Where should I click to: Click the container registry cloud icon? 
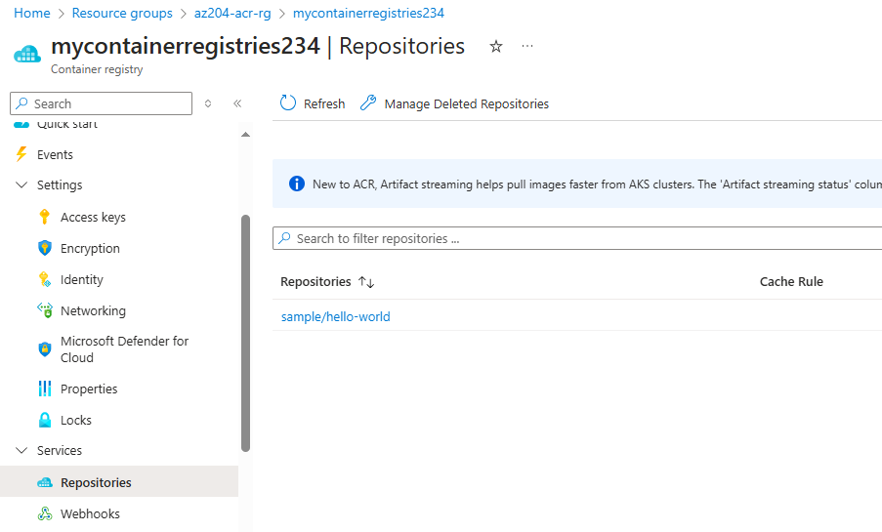coord(27,54)
